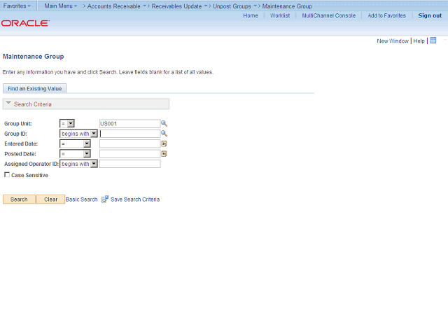Click Add to Favorites link
The height and width of the screenshot is (336, 448).
pyautogui.click(x=386, y=15)
